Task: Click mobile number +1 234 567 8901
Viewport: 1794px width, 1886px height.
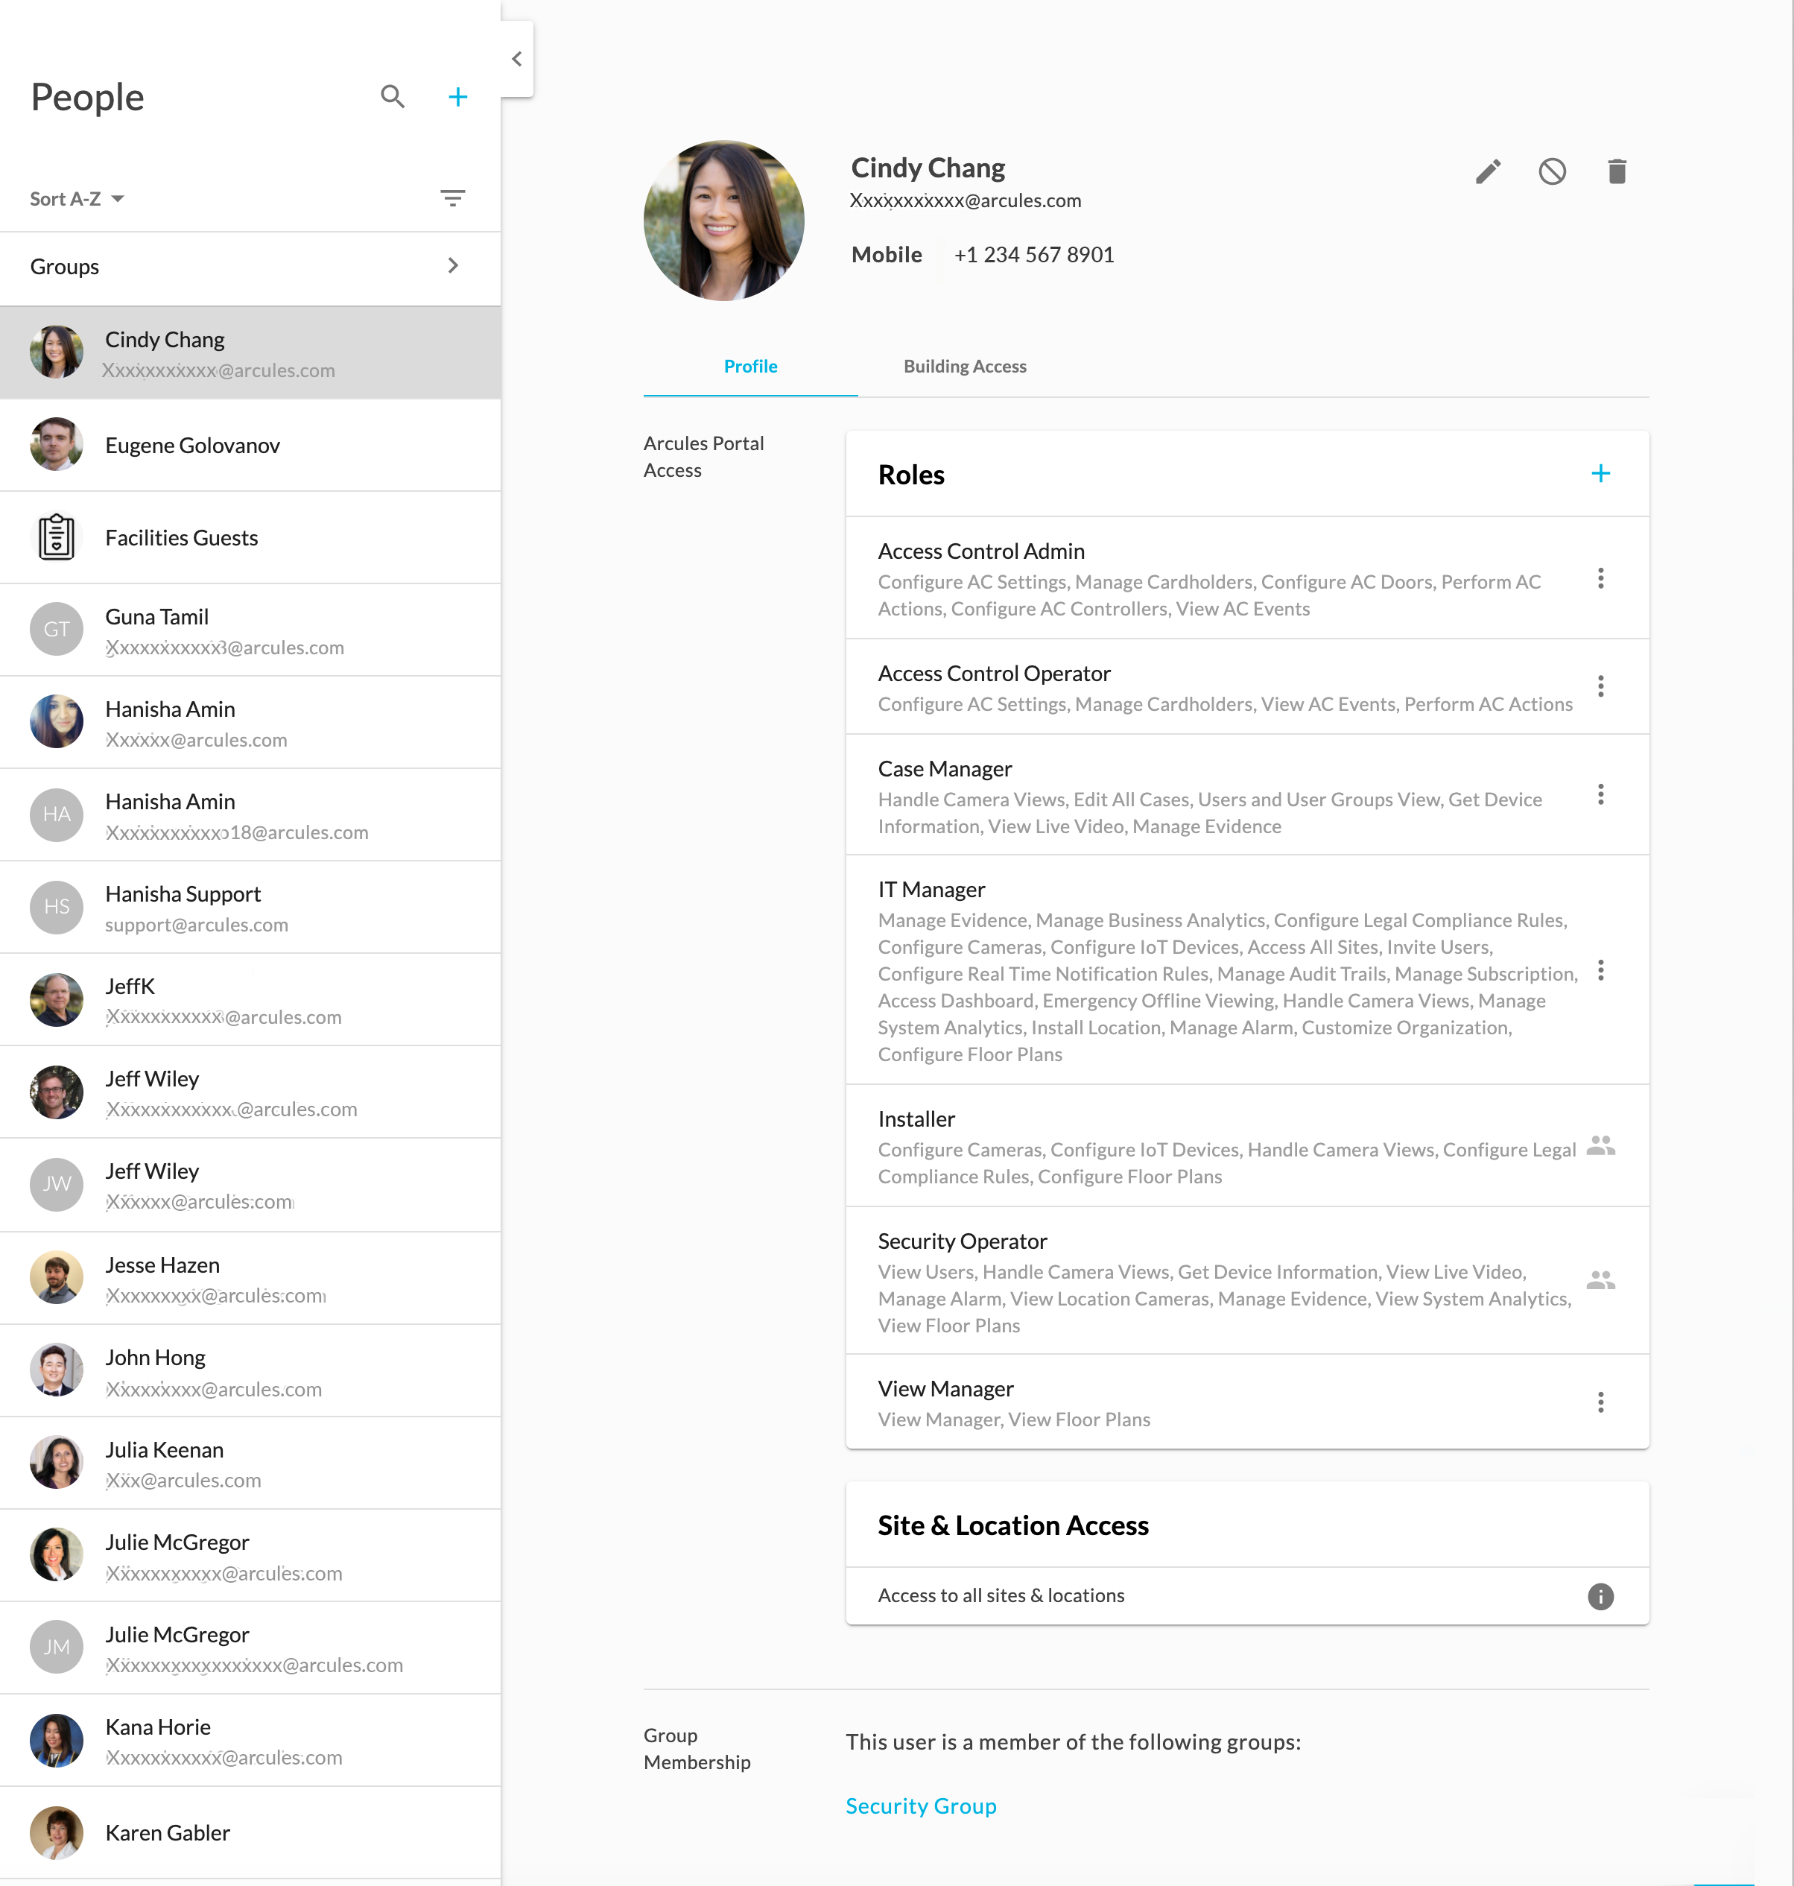Action: [x=1034, y=254]
